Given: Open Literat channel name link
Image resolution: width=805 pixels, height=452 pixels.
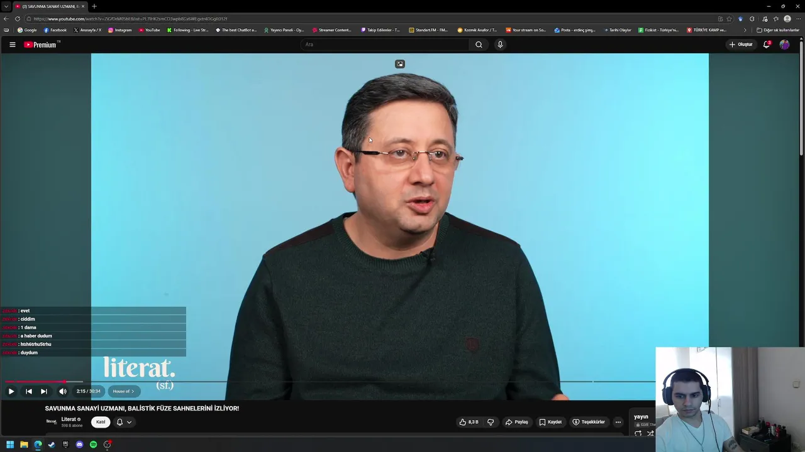Looking at the screenshot, I should click(x=69, y=419).
